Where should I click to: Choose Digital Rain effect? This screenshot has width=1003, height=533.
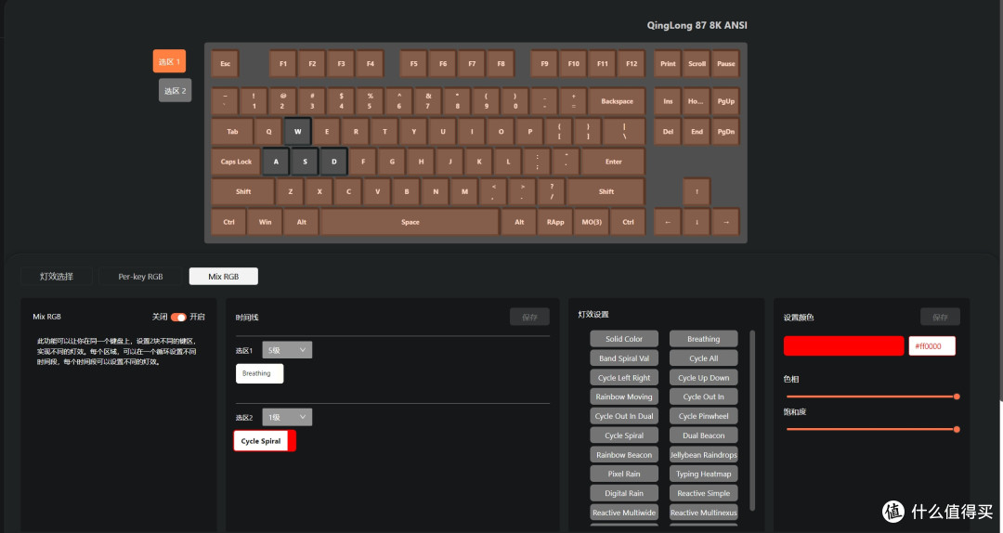tap(624, 493)
